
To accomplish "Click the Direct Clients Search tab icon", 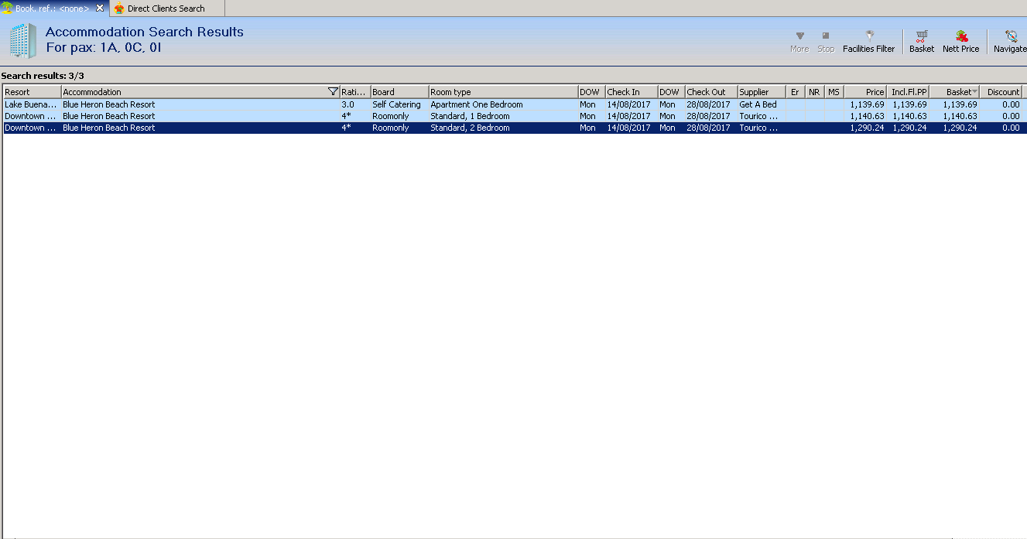I will point(119,9).
